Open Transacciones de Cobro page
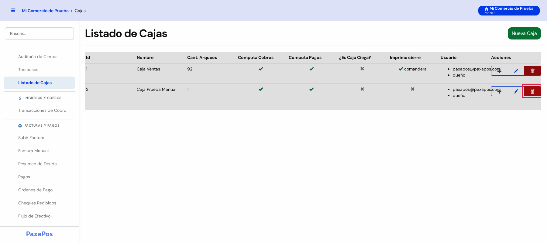 tap(39, 110)
